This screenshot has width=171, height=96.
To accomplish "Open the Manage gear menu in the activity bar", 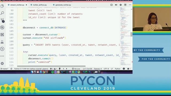I will pos(2,63).
